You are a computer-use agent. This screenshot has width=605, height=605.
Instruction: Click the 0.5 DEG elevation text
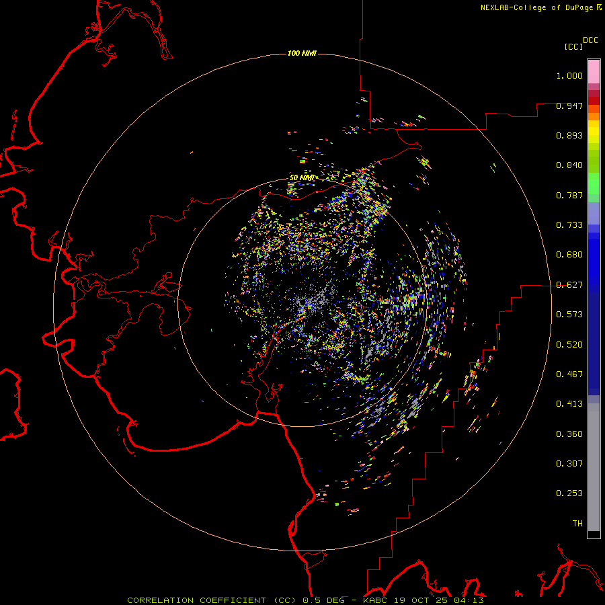pos(324,600)
